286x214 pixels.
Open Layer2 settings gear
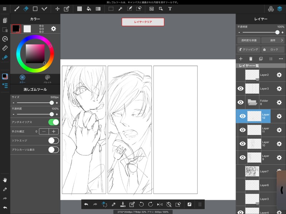point(279,75)
